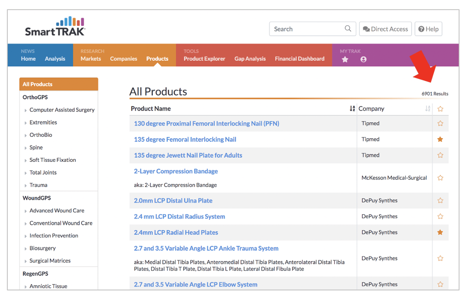Image resolution: width=468 pixels, height=295 pixels.
Task: Go to Gap Analysis tool
Action: click(x=250, y=59)
